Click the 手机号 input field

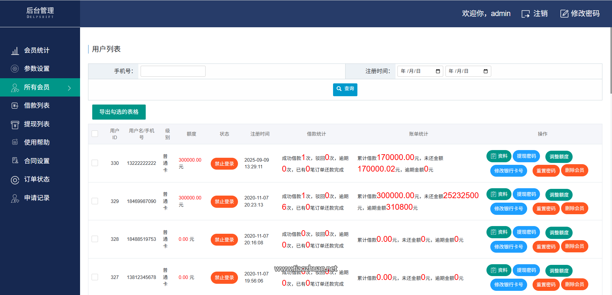[x=173, y=71]
